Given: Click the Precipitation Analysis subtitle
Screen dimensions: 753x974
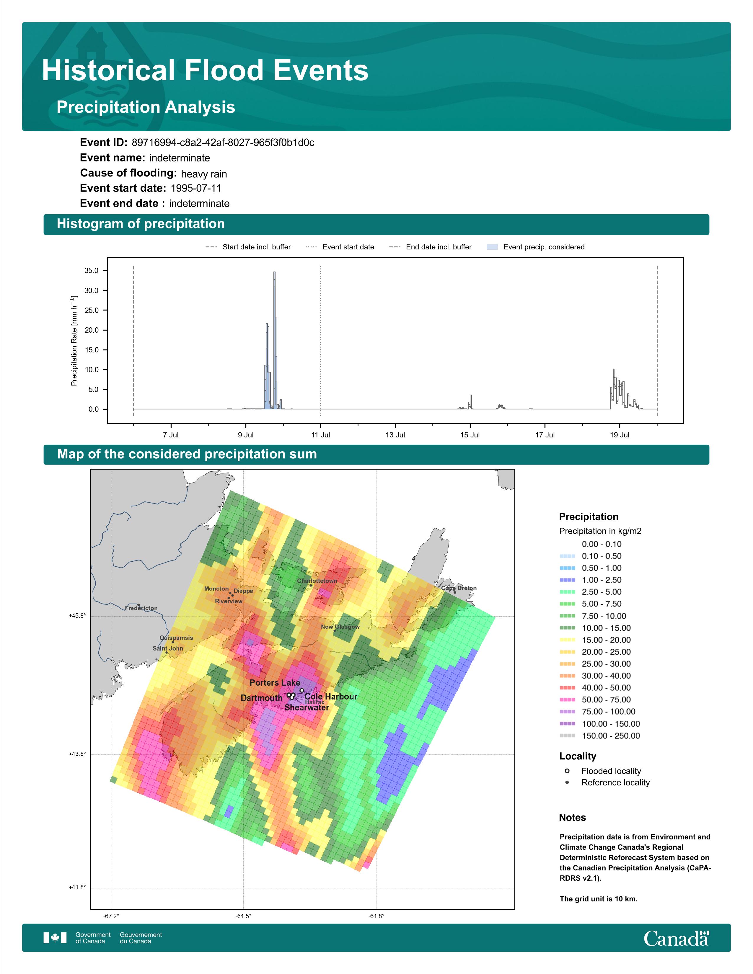Looking at the screenshot, I should click(146, 107).
